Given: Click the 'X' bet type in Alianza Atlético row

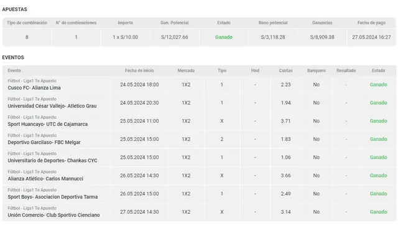Looking at the screenshot, I should pyautogui.click(x=222, y=176).
